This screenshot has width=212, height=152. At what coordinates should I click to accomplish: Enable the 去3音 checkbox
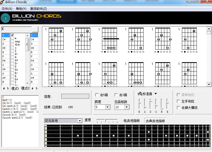tap(116, 95)
